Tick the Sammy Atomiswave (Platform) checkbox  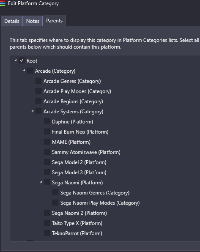[x=47, y=152]
